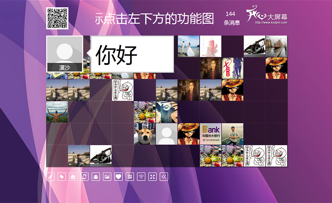Click the 144 条消息 message counter
The height and width of the screenshot is (203, 332).
[x=232, y=18]
